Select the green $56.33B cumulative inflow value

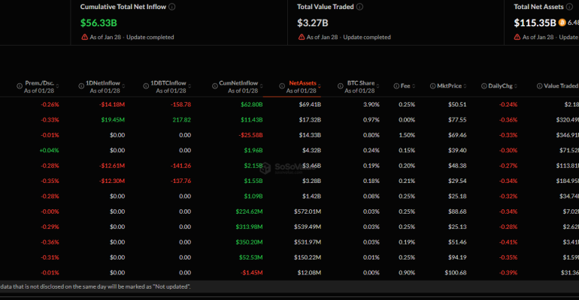(99, 22)
